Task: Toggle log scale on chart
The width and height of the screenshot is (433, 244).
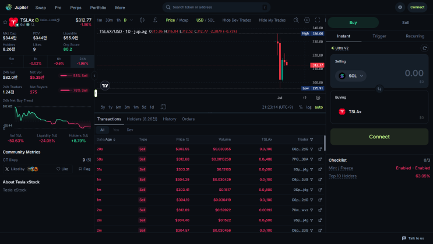Action: [x=309, y=107]
